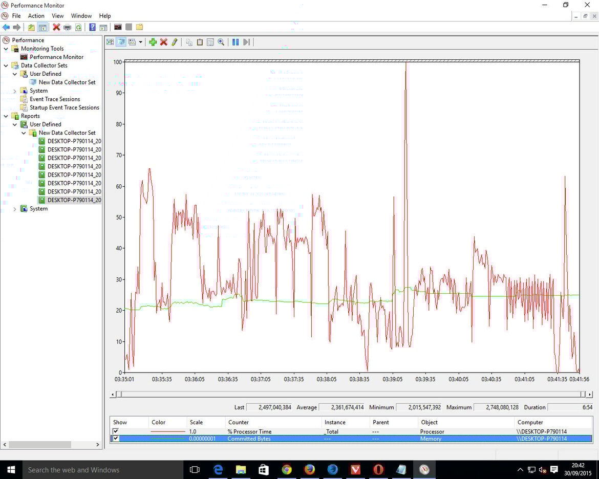Image resolution: width=599 pixels, height=479 pixels.
Task: Open graph Properties icon
Action: tap(210, 42)
